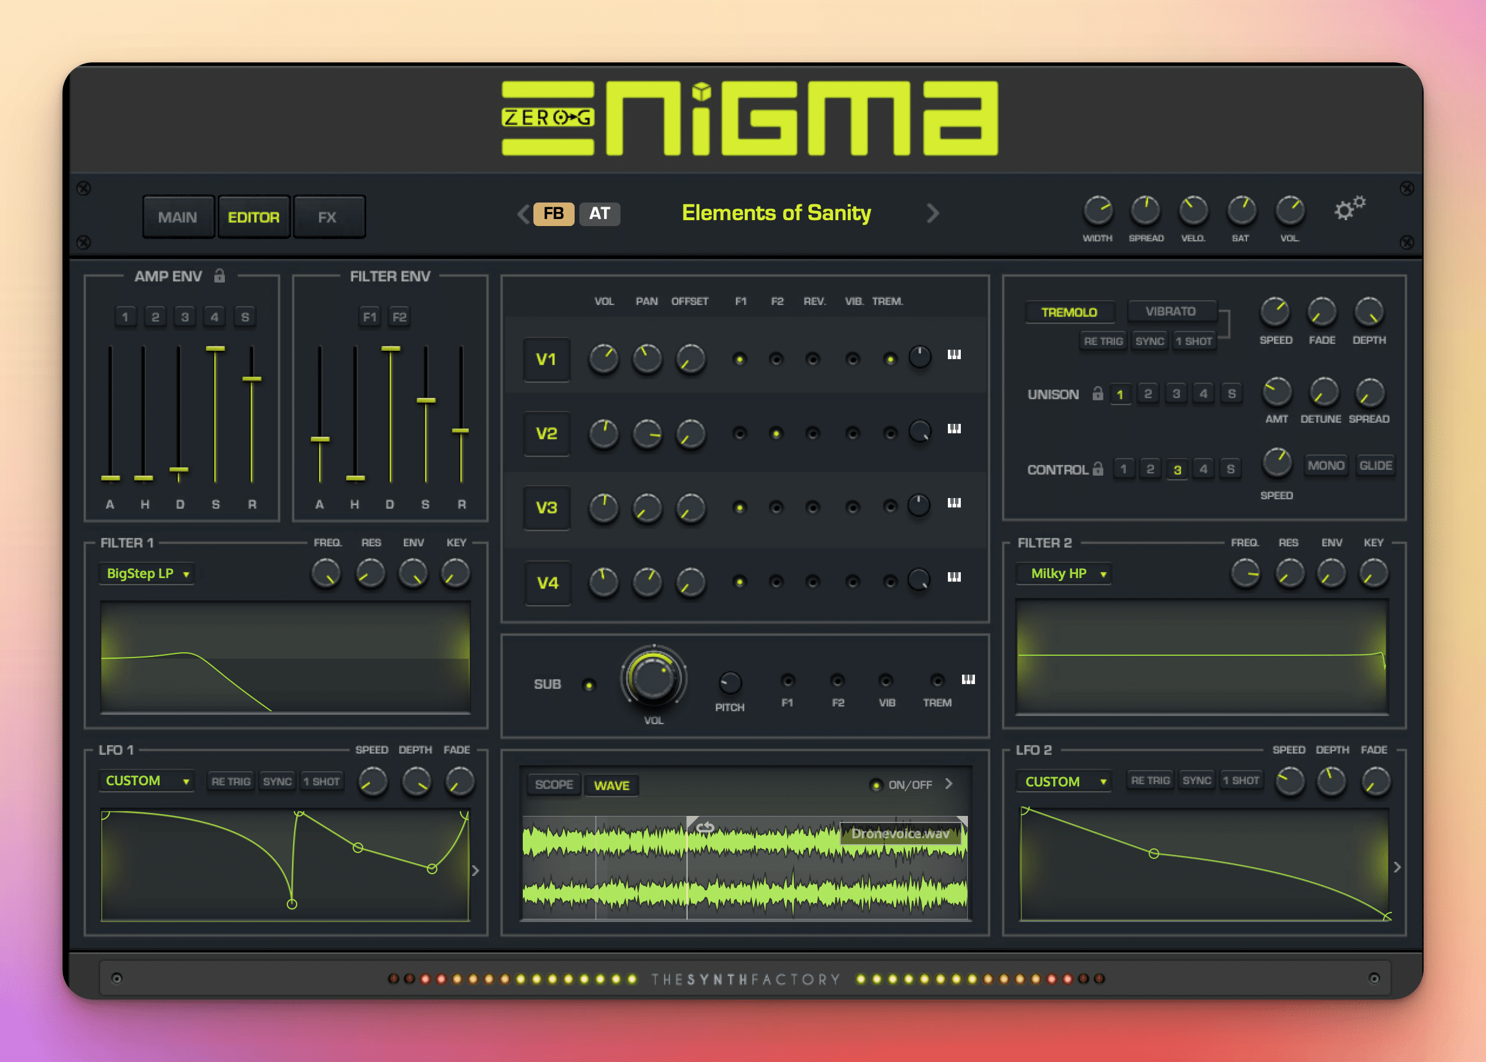Select the VIBRATO tab
Screen dimensions: 1486x1062
(x=1171, y=311)
